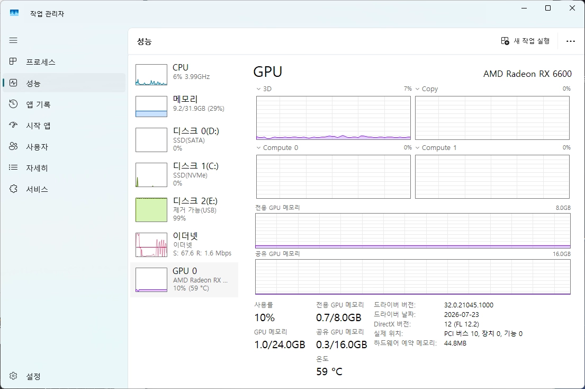Click the Processes (프로세스) sidebar icon

pos(13,61)
